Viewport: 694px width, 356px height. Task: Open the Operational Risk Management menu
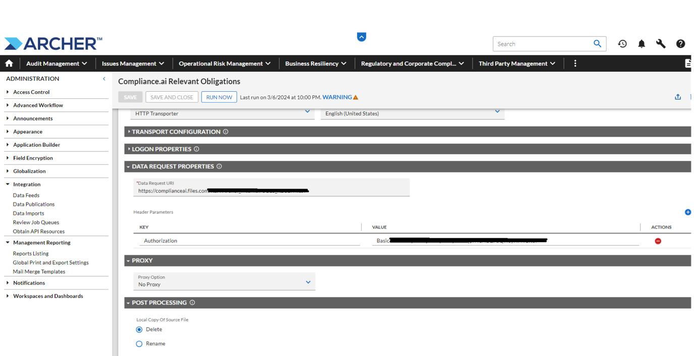click(224, 64)
